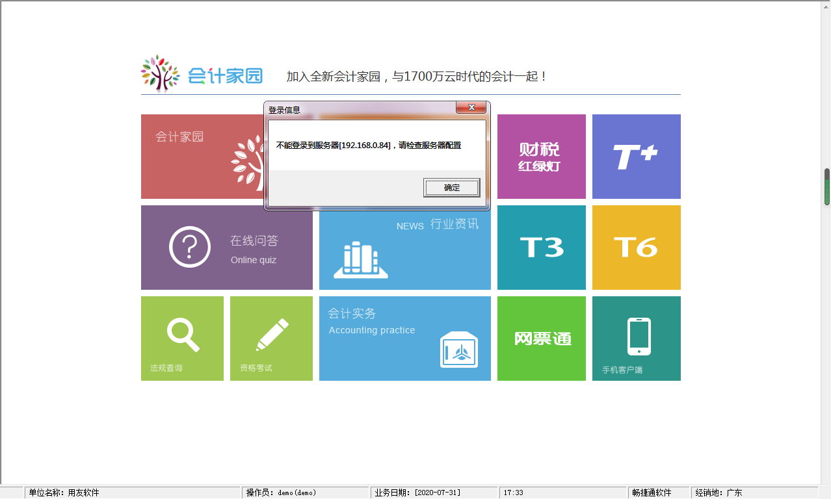Open the 在线问答 question mark tile
Viewport: 831px width, 499px height.
tap(227, 248)
